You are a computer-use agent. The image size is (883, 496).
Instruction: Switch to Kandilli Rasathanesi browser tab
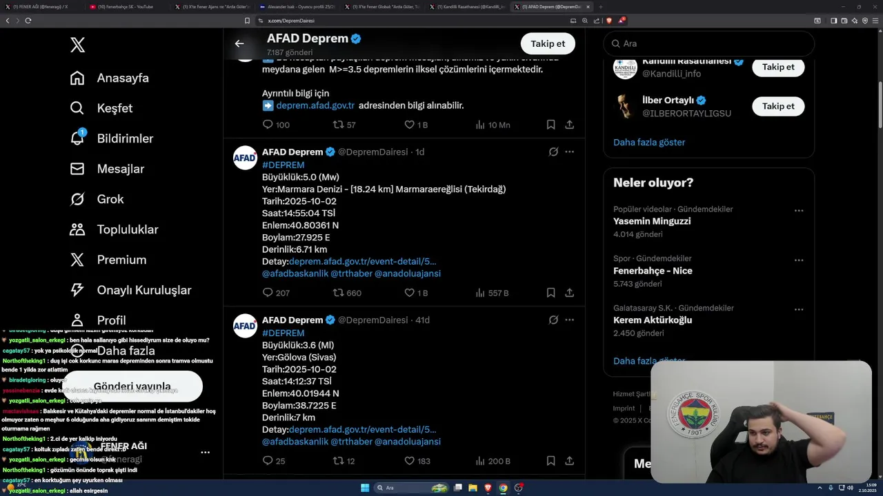pos(468,7)
